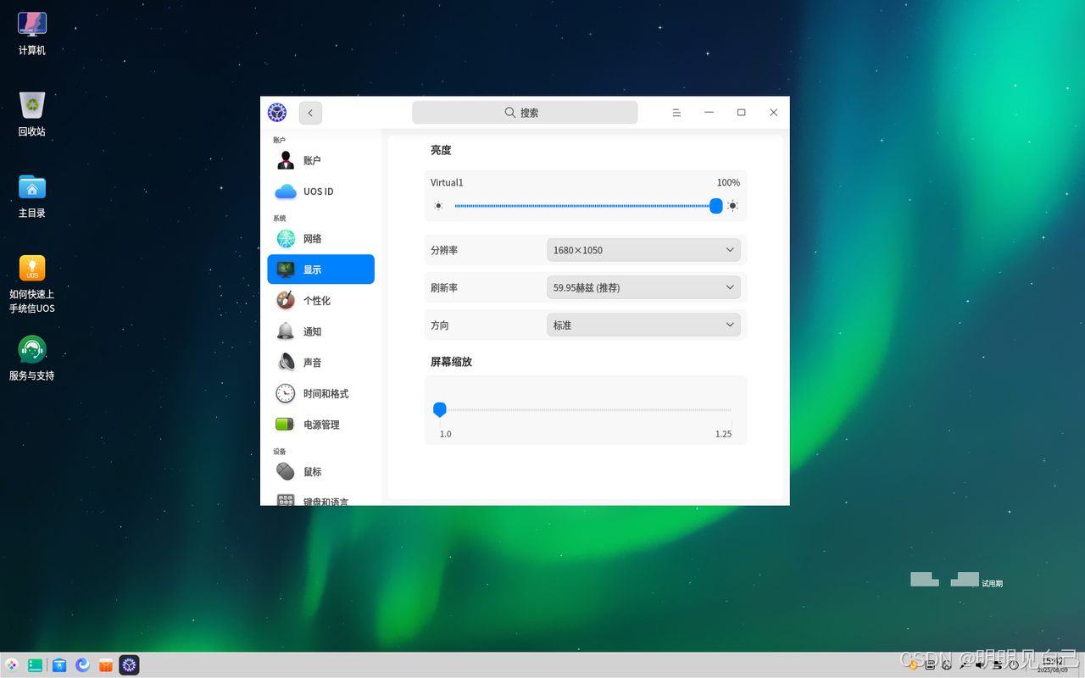This screenshot has width=1085, height=678.
Task: Select Account (账户) in the sidebar
Action: [320, 160]
